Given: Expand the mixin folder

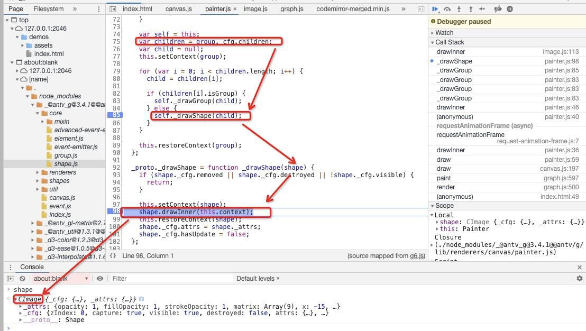Looking at the screenshot, I should (42, 122).
